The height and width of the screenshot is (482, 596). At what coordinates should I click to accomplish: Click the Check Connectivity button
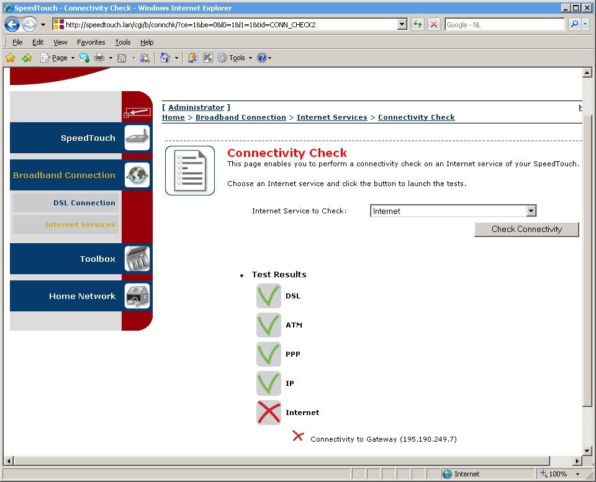click(526, 229)
